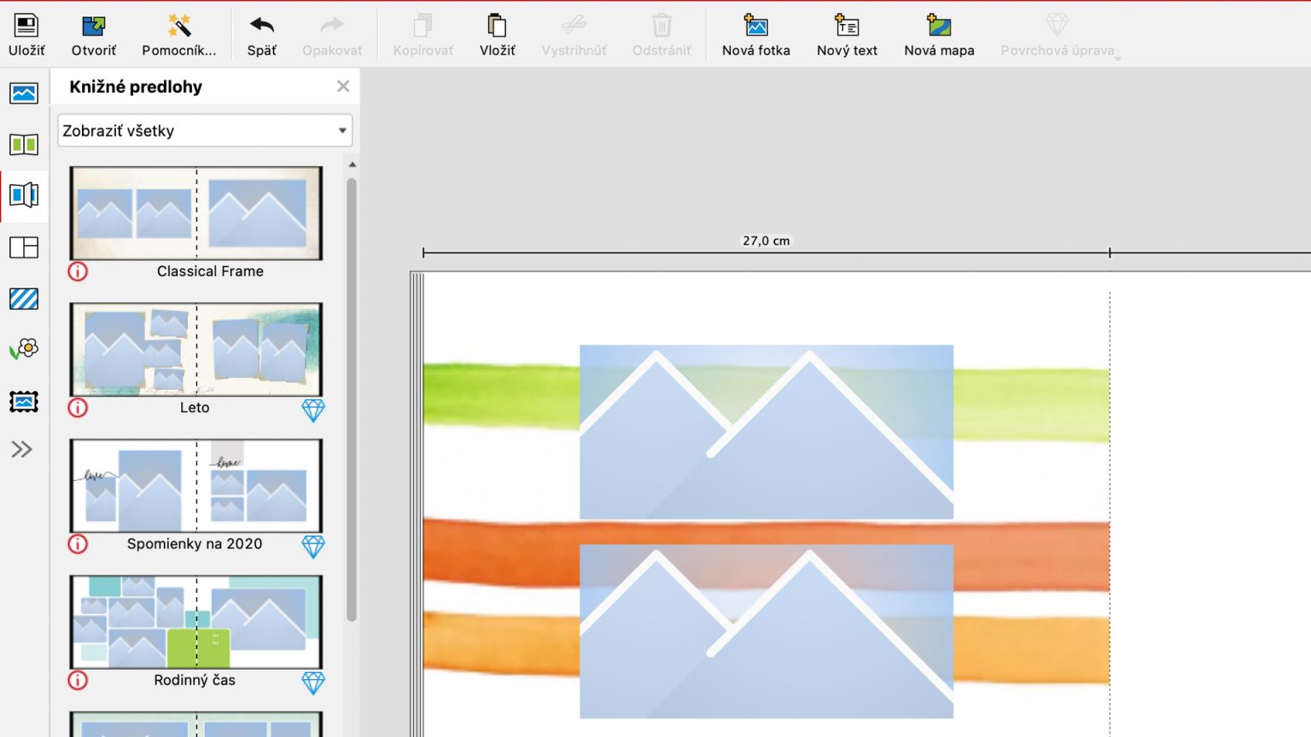Show info for Spomienky na 2020
The image size is (1311, 737).
tap(78, 543)
